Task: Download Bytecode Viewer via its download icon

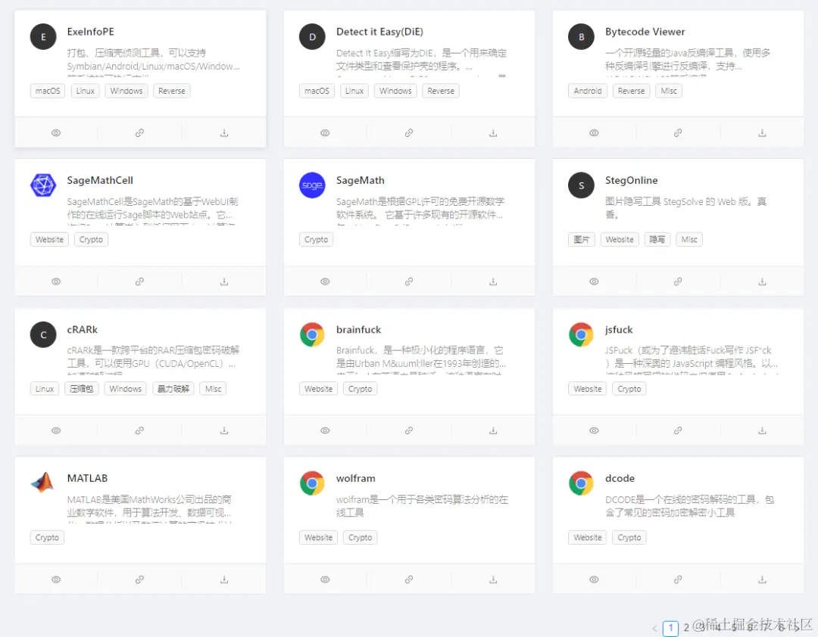Action: [761, 132]
